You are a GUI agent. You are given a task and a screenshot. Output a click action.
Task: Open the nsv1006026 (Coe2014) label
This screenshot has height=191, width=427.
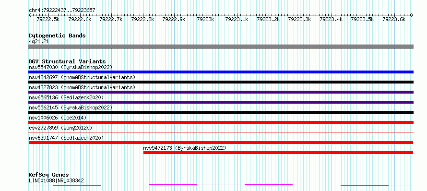click(58, 118)
